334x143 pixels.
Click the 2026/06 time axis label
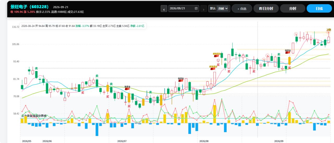(47, 141)
